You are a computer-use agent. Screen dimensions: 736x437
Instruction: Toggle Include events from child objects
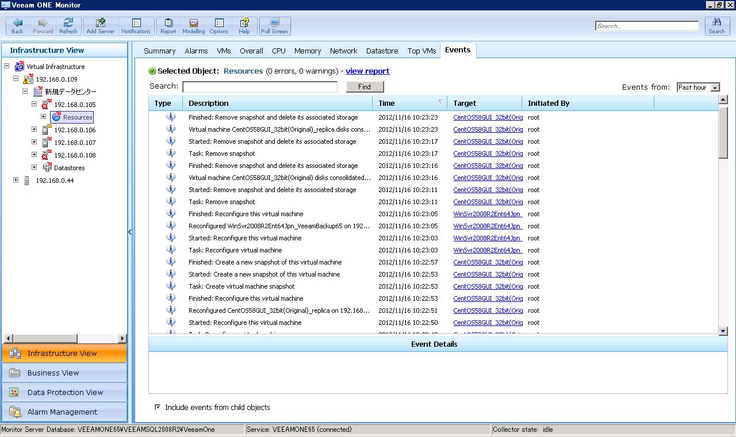[x=158, y=407]
